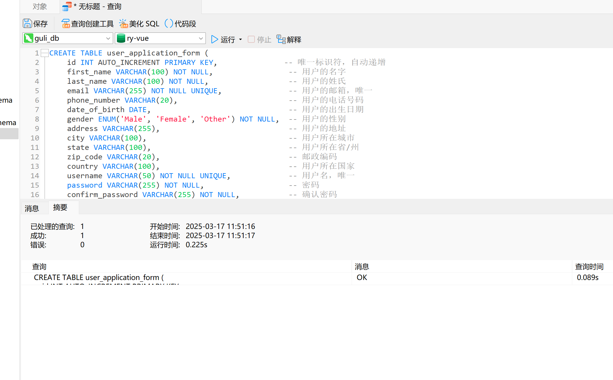Image resolution: width=613 pixels, height=380 pixels.
Task: Click the Save disk icon
Action: (27, 24)
